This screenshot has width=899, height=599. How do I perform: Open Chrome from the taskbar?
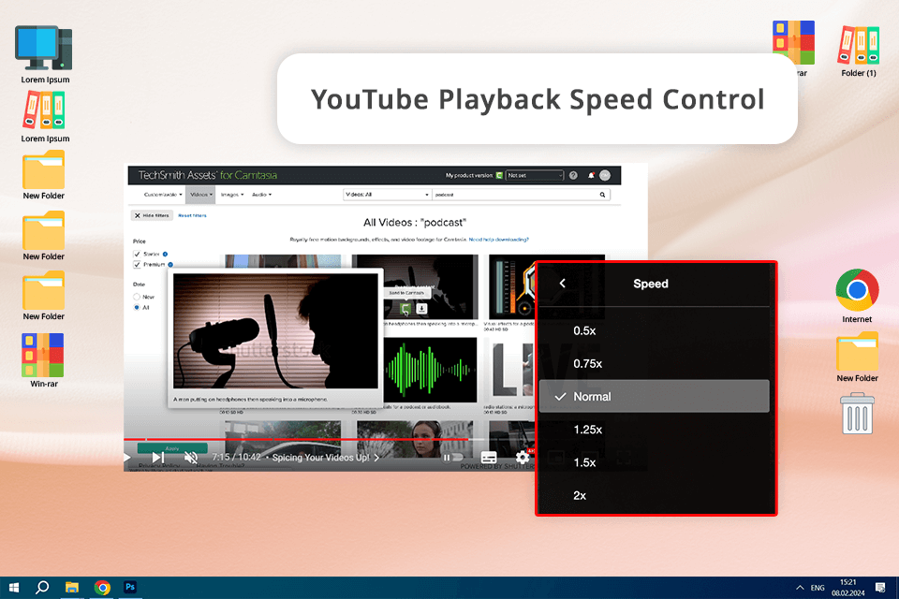coord(102,588)
